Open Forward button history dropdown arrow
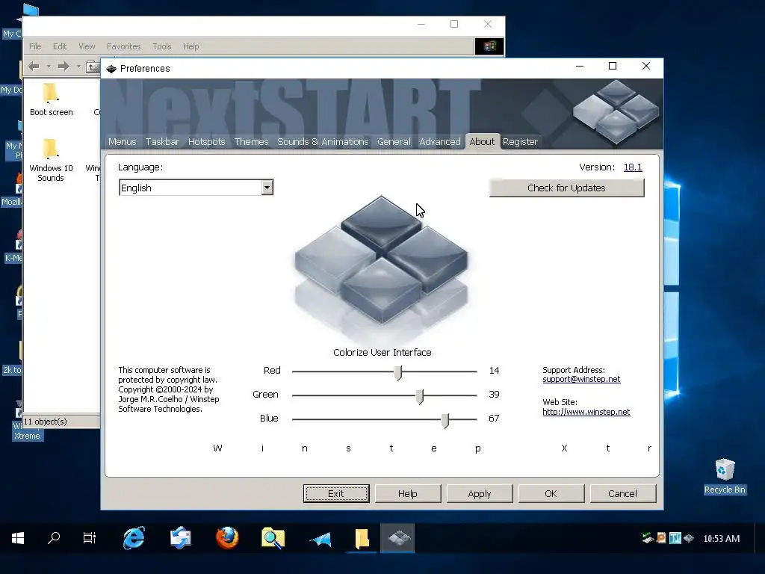The width and height of the screenshot is (765, 574). [x=78, y=67]
